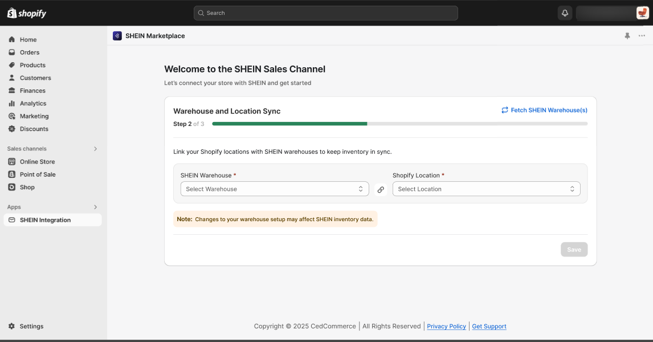
Task: Click the Discounts badge icon
Action: click(x=11, y=129)
